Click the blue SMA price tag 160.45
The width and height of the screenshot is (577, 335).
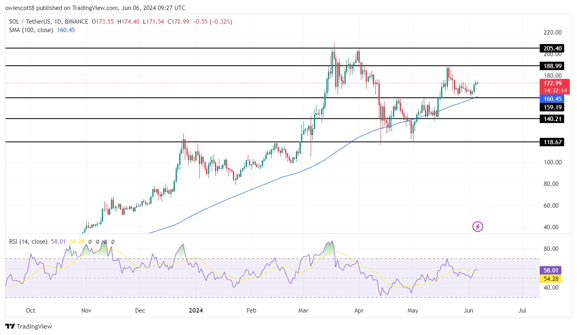pos(553,99)
